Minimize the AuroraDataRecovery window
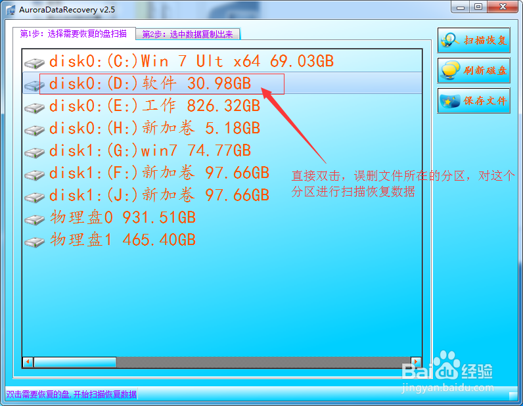The image size is (523, 406). click(x=461, y=7)
